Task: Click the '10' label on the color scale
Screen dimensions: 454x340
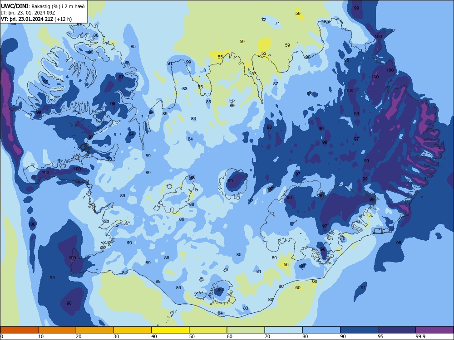Action: [41, 336]
